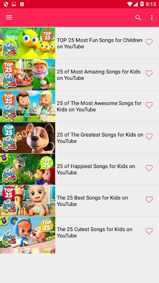Open the old farmer video thumbnail

pyautogui.click(x=28, y=75)
